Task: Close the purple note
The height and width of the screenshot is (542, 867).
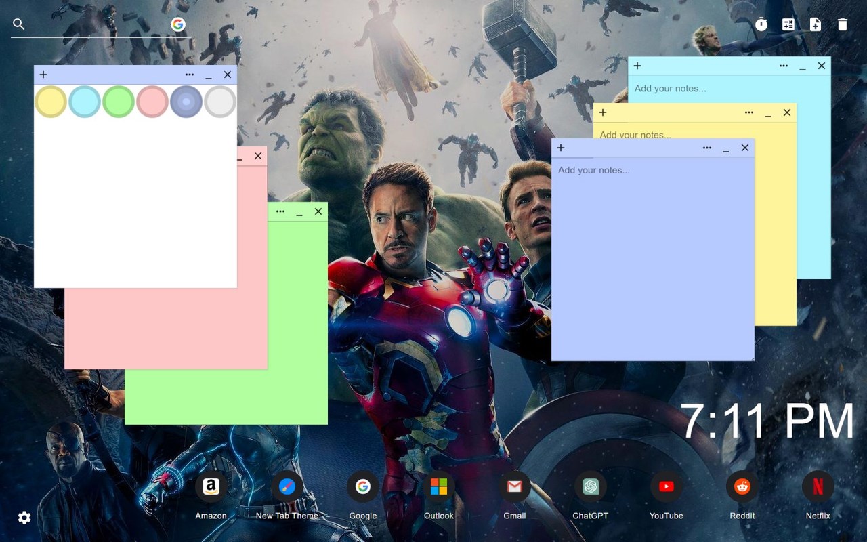Action: coord(745,148)
